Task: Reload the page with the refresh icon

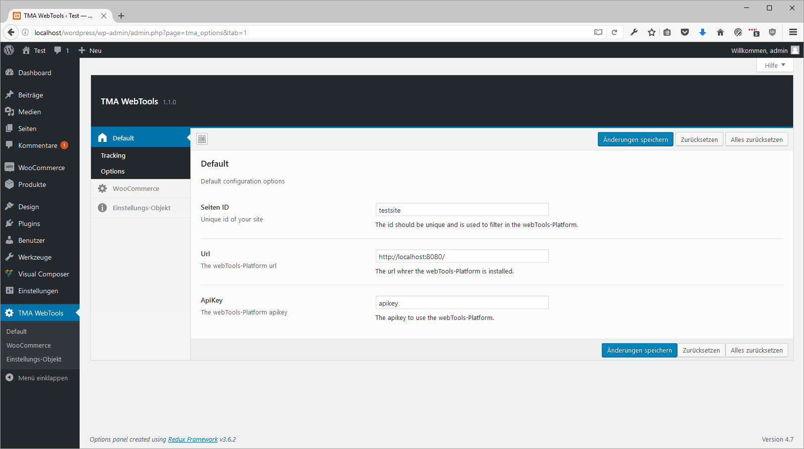Action: [x=614, y=33]
